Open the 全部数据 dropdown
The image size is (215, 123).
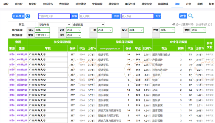point(89,25)
